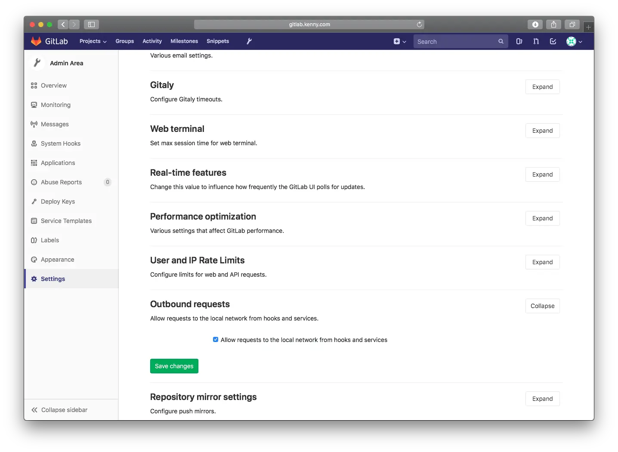This screenshot has width=618, height=452.
Task: Open Admin Area wrench icon in navbar
Action: point(249,41)
